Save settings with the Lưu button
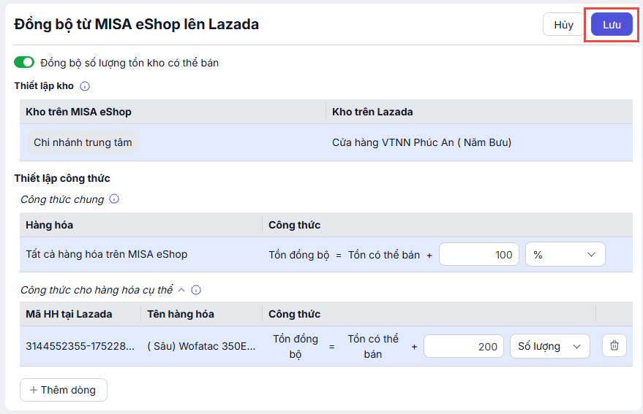Viewport: 643px width, 414px height. click(612, 25)
